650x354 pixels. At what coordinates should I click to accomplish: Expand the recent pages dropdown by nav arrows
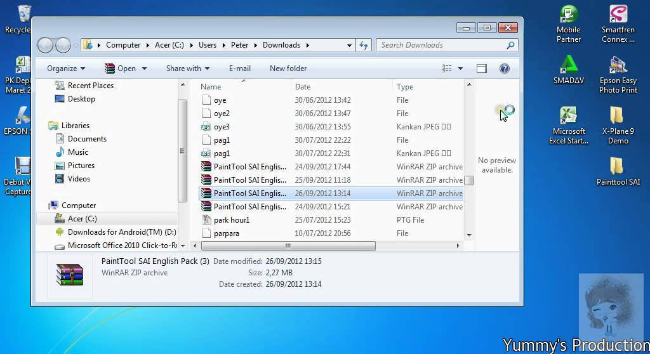[x=76, y=45]
